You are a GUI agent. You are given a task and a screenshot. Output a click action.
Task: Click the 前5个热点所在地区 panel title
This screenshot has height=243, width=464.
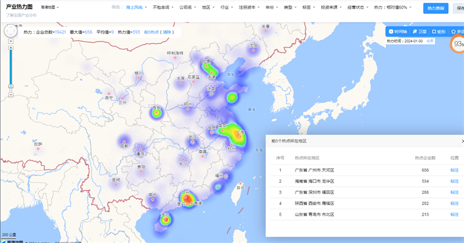[289, 141]
